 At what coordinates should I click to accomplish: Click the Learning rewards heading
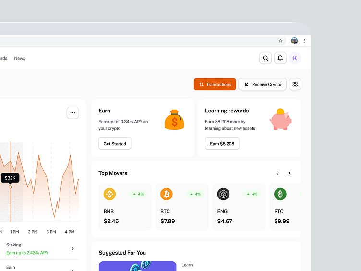coord(227,111)
